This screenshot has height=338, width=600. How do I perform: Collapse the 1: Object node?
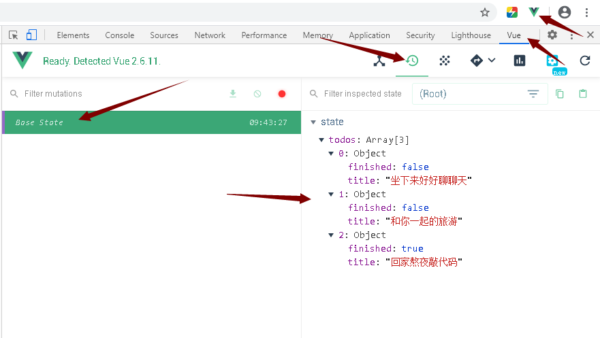331,195
